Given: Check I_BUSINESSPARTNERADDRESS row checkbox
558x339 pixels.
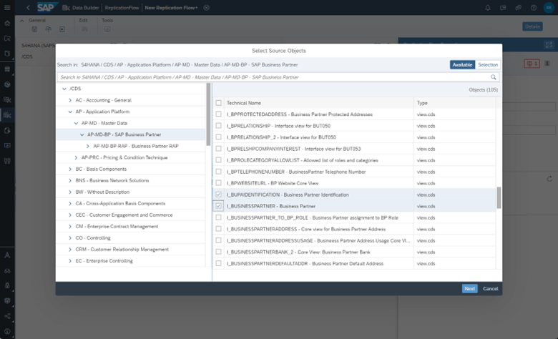Looking at the screenshot, I should pyautogui.click(x=218, y=229).
